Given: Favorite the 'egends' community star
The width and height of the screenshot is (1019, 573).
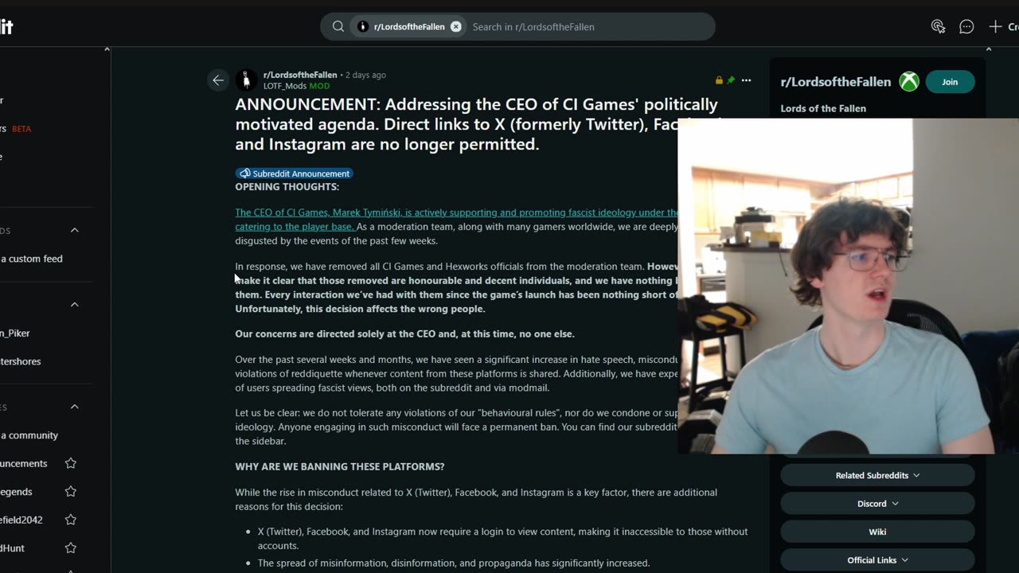Looking at the screenshot, I should 70,492.
